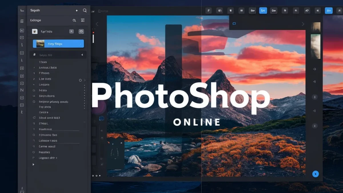Expand the chevron right of the comment bar
The width and height of the screenshot is (343, 193).
(303, 24)
